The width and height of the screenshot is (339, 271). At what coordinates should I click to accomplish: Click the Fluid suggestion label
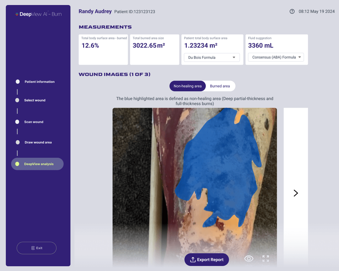point(260,38)
